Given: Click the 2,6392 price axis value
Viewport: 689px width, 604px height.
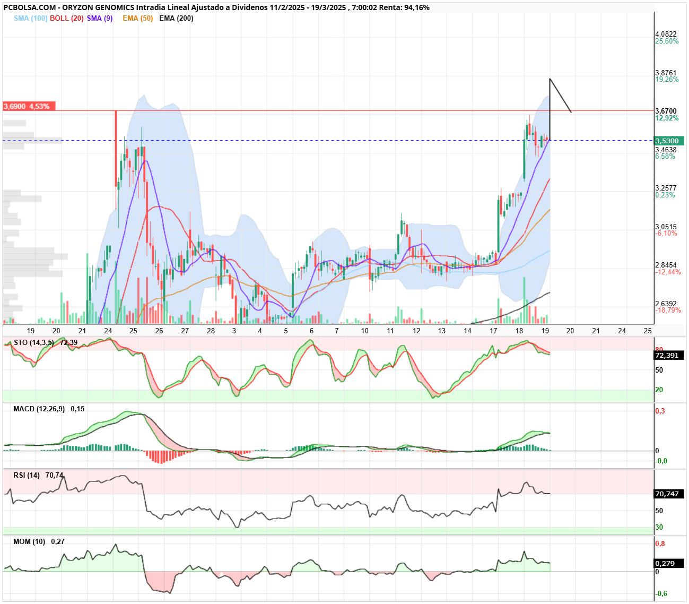Looking at the screenshot, I should tap(666, 304).
